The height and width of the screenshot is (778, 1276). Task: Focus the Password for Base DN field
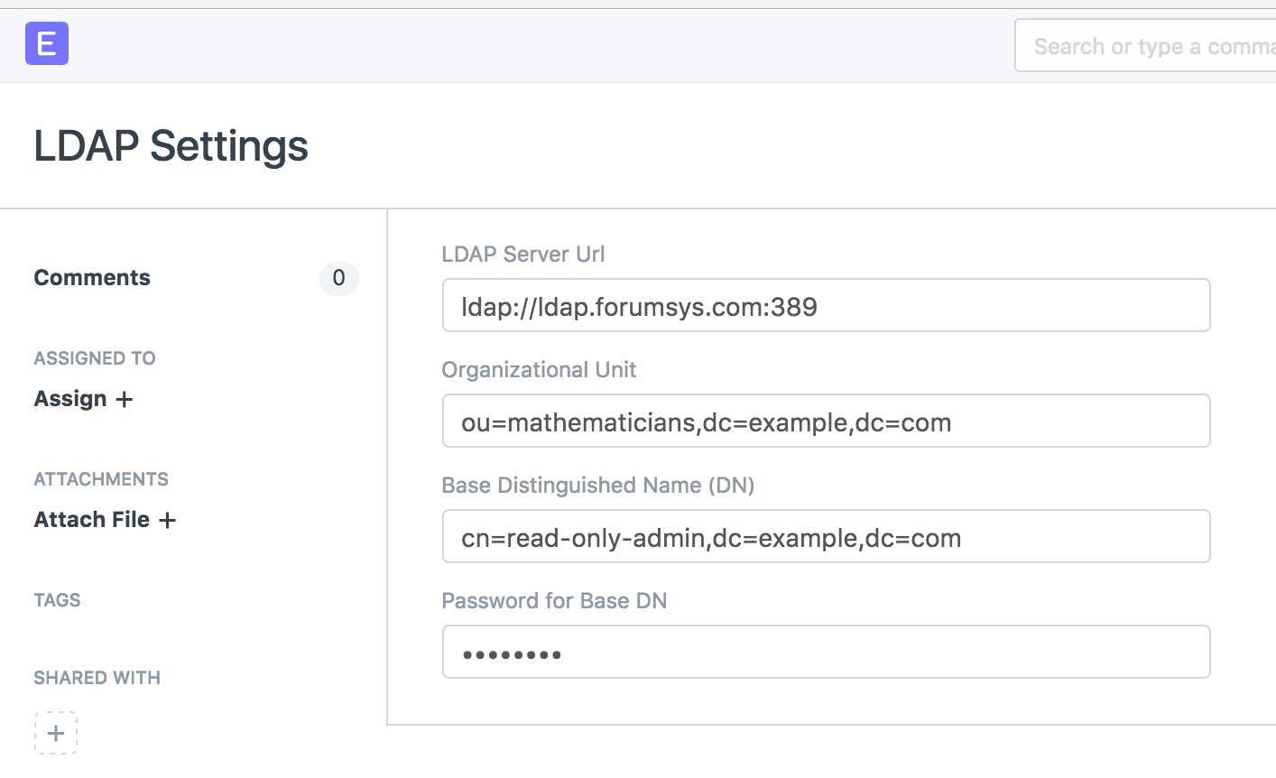(x=825, y=653)
